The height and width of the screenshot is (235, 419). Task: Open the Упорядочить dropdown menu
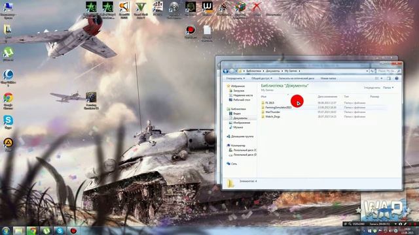pyautogui.click(x=236, y=78)
